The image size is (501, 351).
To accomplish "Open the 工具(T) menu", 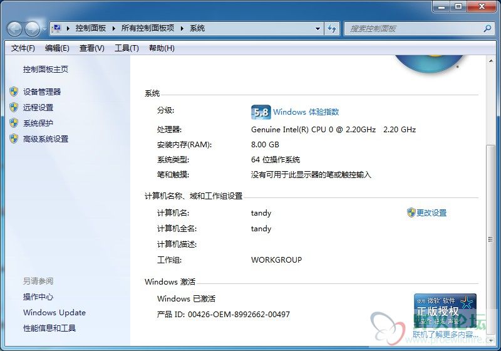I will tap(127, 48).
